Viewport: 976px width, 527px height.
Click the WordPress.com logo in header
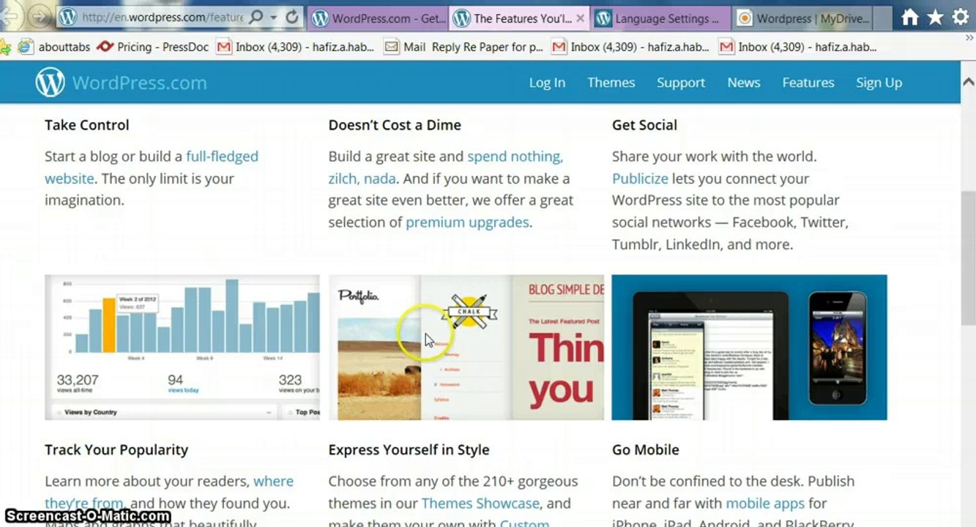121,83
